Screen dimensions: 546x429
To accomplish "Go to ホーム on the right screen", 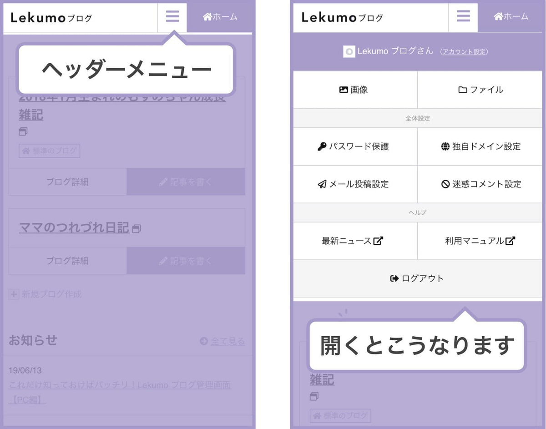I will tap(511, 17).
